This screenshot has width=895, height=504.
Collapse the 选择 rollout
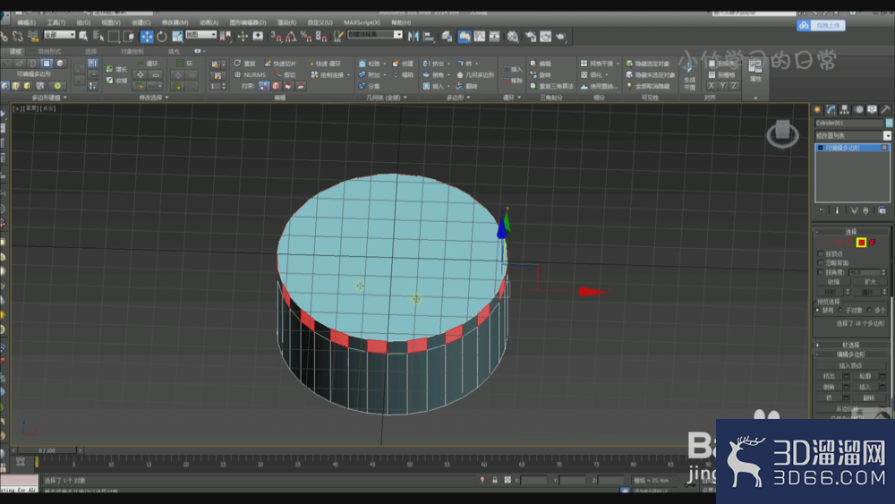tap(851, 232)
